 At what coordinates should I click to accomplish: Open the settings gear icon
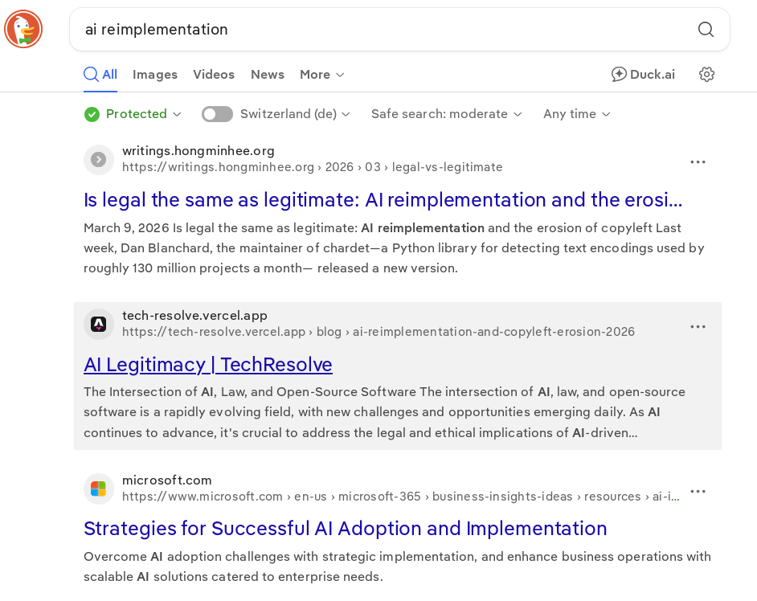706,75
